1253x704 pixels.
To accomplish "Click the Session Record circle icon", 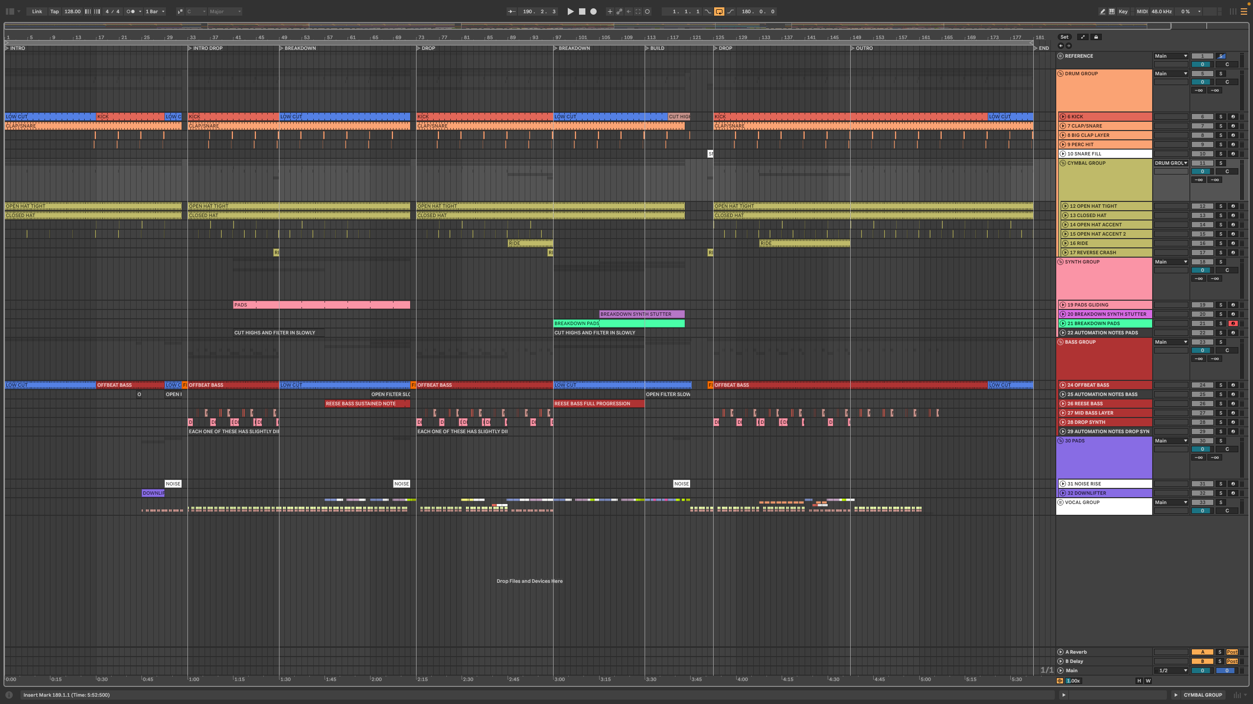I will point(647,11).
